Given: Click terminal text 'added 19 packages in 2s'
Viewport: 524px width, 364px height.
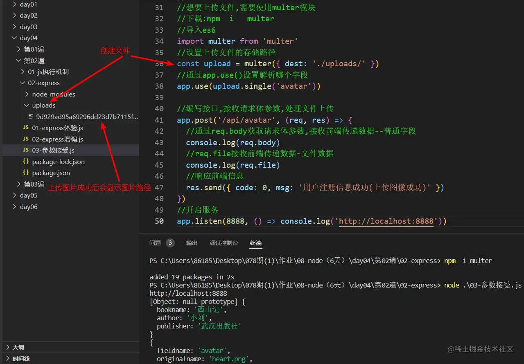Looking at the screenshot, I should point(192,277).
